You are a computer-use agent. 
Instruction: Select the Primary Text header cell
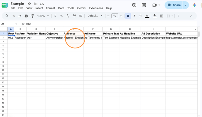pyautogui.click(x=111, y=34)
